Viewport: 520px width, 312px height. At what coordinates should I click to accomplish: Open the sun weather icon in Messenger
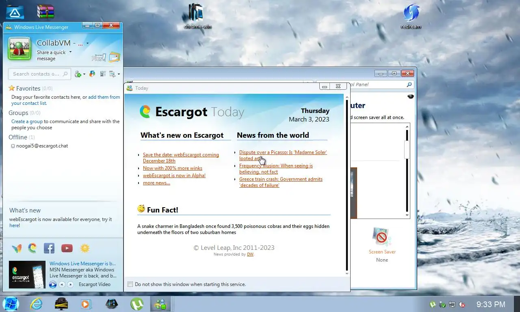(84, 248)
